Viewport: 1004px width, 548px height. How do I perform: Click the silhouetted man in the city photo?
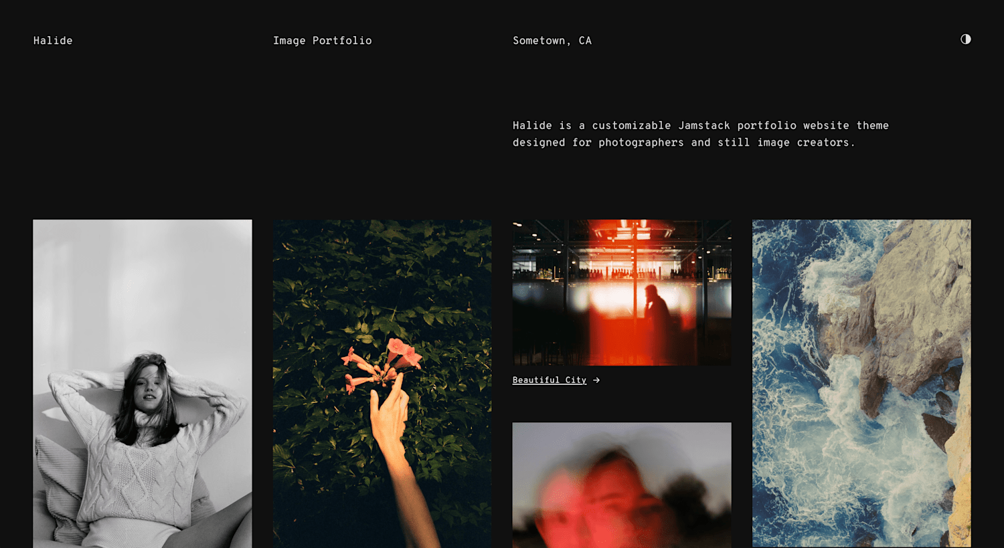pyautogui.click(x=657, y=321)
